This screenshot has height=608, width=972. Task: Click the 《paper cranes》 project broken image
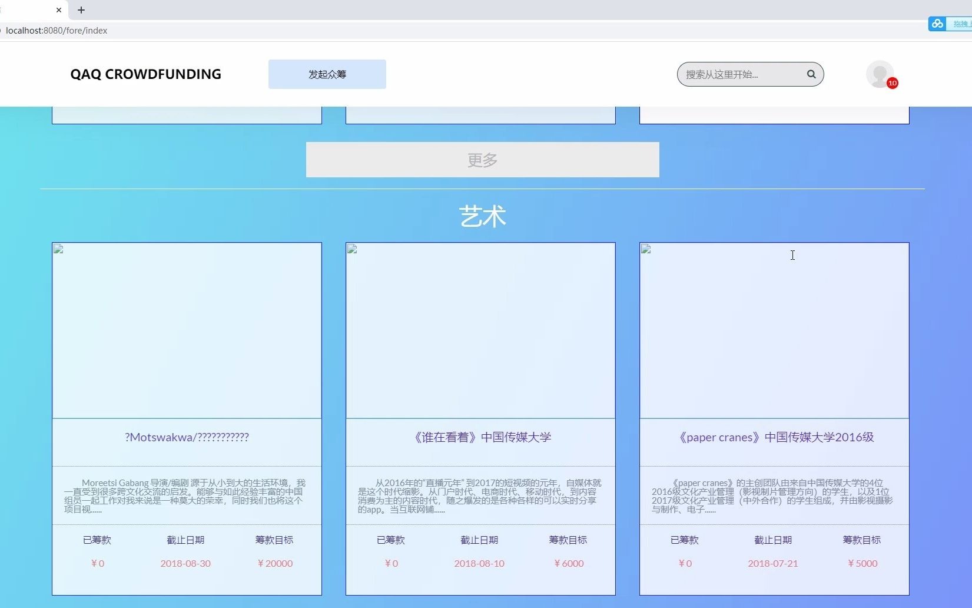pos(774,331)
